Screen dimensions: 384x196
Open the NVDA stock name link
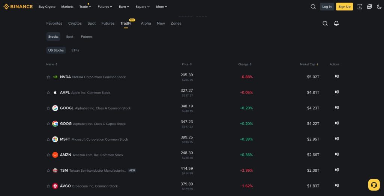tap(93, 77)
